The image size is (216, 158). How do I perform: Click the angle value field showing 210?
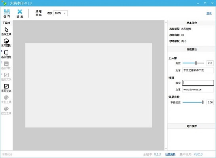pos(210,63)
